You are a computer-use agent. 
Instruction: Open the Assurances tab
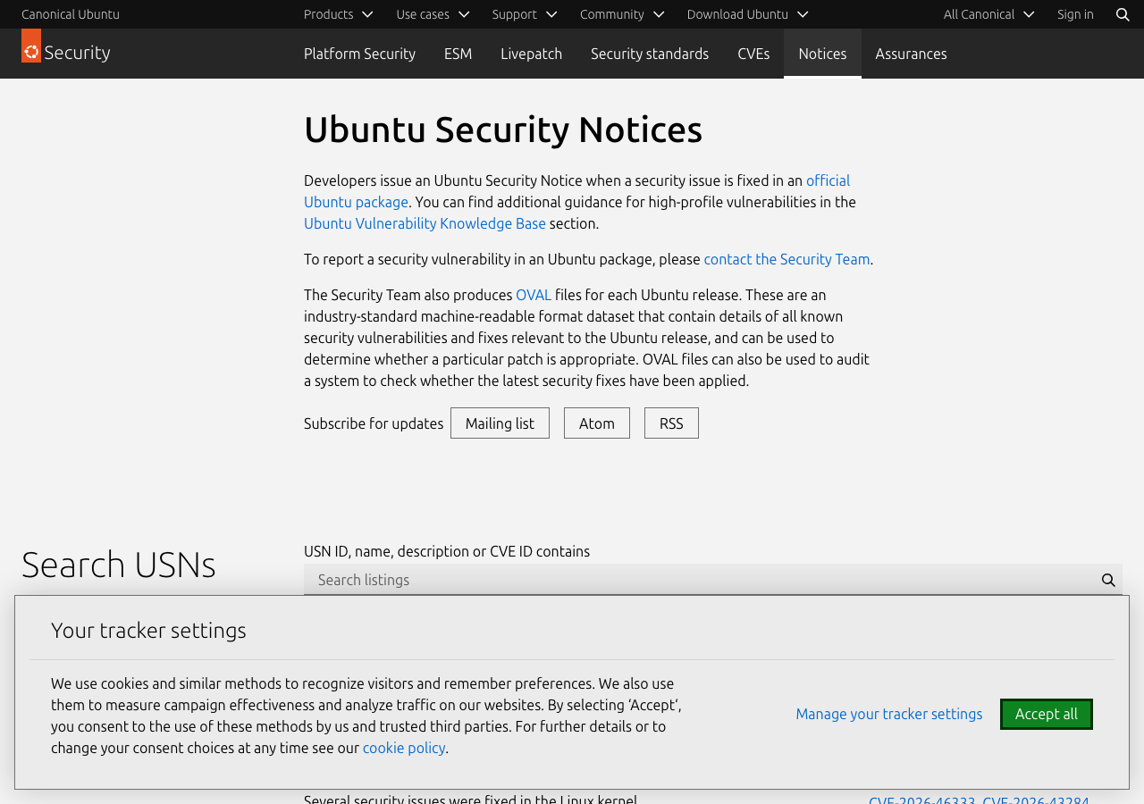(x=911, y=54)
